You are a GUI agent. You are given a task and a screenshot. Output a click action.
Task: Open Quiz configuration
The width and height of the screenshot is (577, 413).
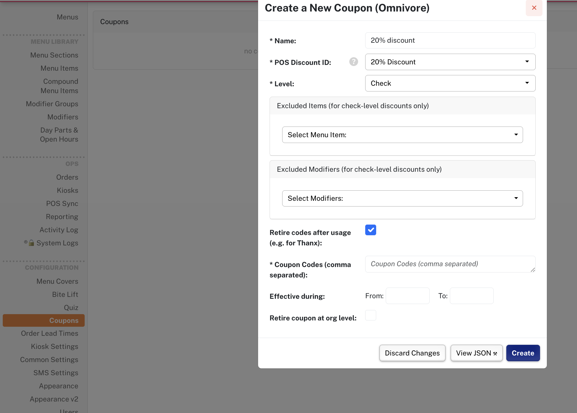pyautogui.click(x=71, y=308)
